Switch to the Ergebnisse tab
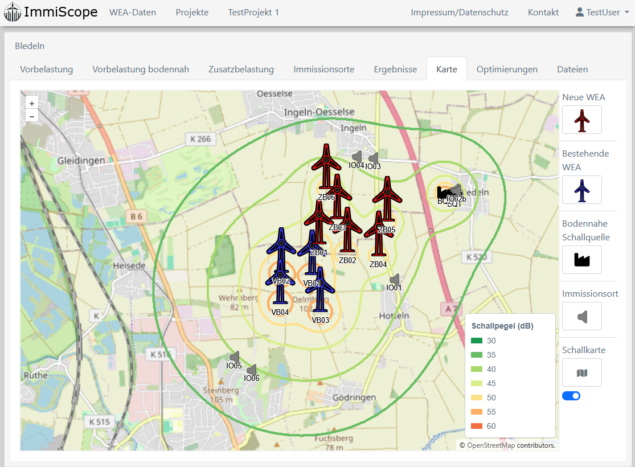 click(x=395, y=69)
